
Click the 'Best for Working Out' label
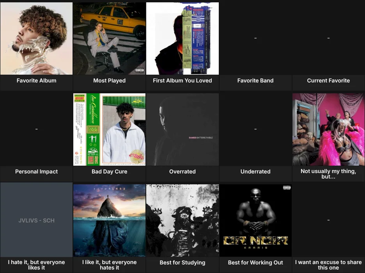pos(255,262)
